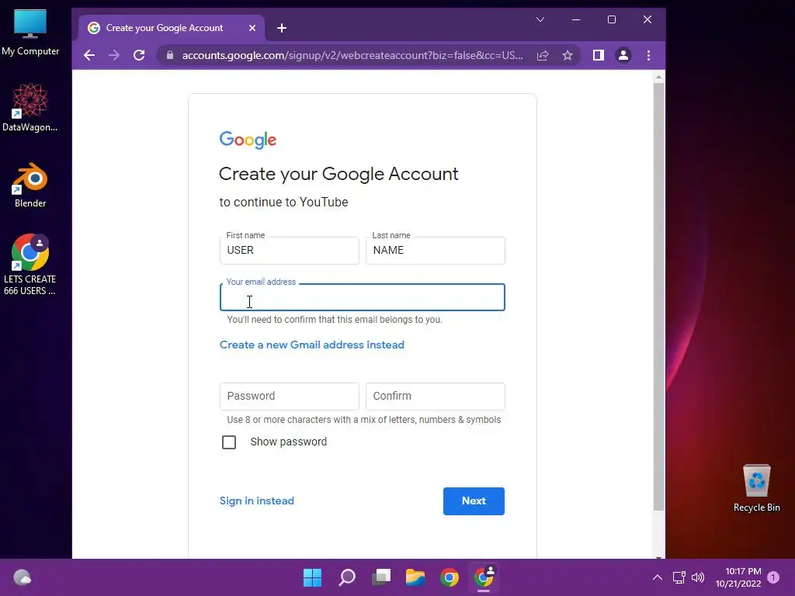The width and height of the screenshot is (795, 596).
Task: Click the page vertical scrollbar
Action: [x=658, y=296]
